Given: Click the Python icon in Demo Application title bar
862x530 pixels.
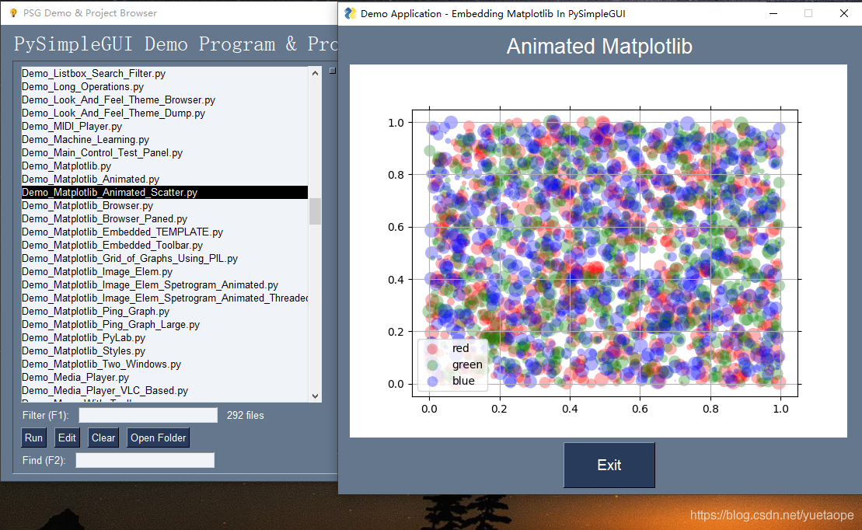Looking at the screenshot, I should pos(351,13).
